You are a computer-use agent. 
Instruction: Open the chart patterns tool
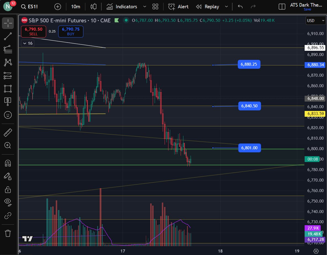pos(8,62)
